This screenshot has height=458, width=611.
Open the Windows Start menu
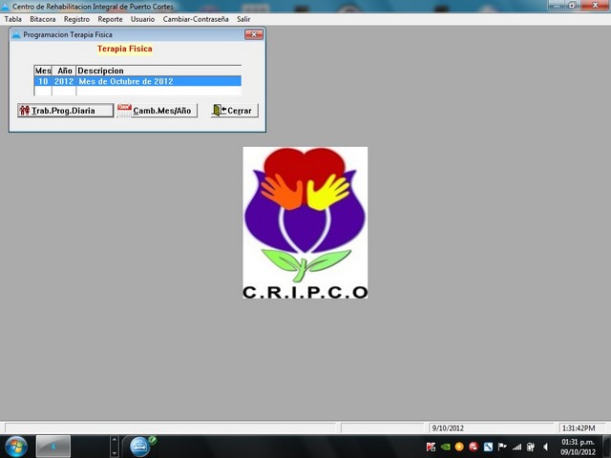click(15, 447)
